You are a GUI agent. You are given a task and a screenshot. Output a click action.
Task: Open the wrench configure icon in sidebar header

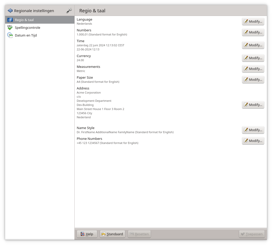click(x=69, y=11)
